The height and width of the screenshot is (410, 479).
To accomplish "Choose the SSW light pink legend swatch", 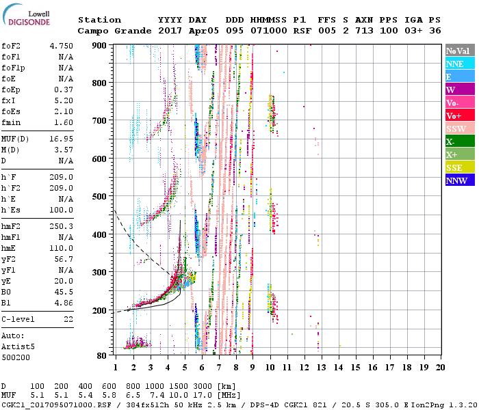I will coord(458,128).
